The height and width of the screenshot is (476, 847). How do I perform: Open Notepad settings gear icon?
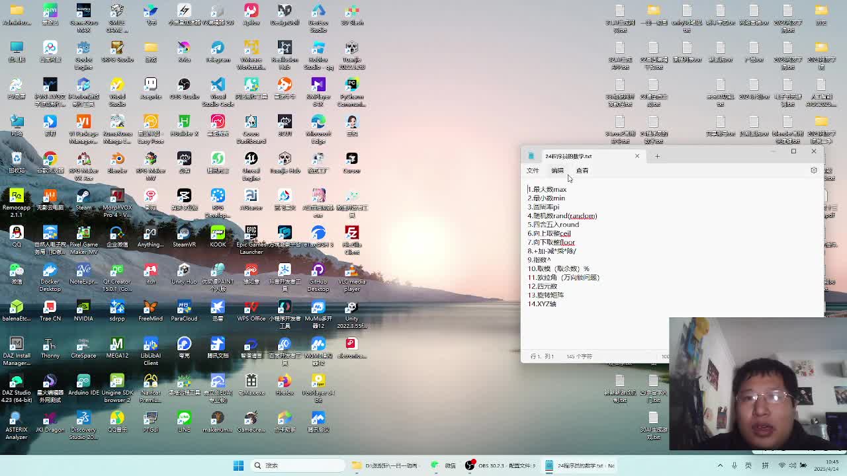(x=813, y=171)
